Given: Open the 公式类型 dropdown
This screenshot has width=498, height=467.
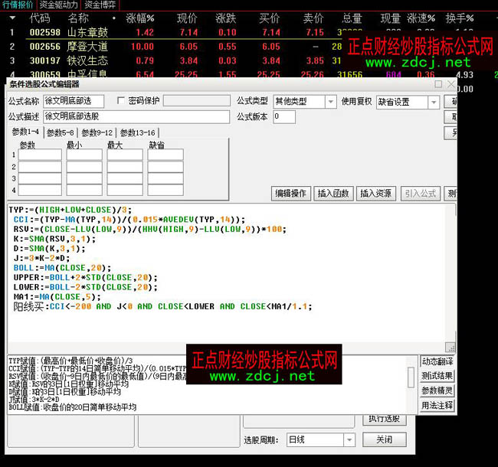Looking at the screenshot, I should coord(330,102).
